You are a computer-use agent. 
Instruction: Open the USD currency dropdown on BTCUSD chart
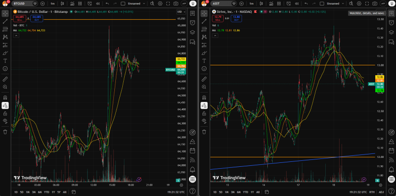pos(181,12)
